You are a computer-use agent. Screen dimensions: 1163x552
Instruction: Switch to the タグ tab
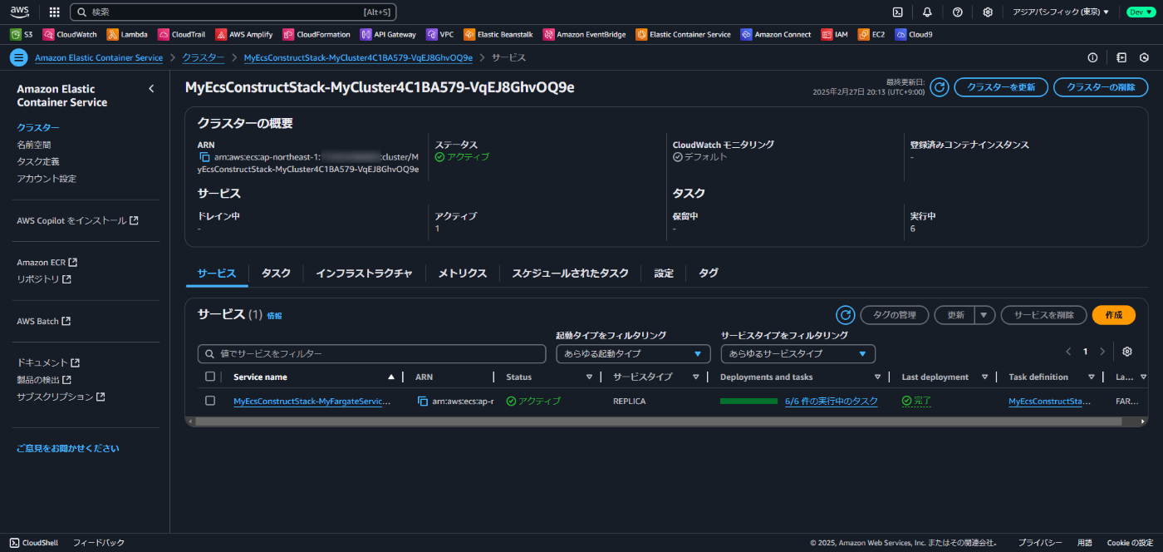click(709, 273)
